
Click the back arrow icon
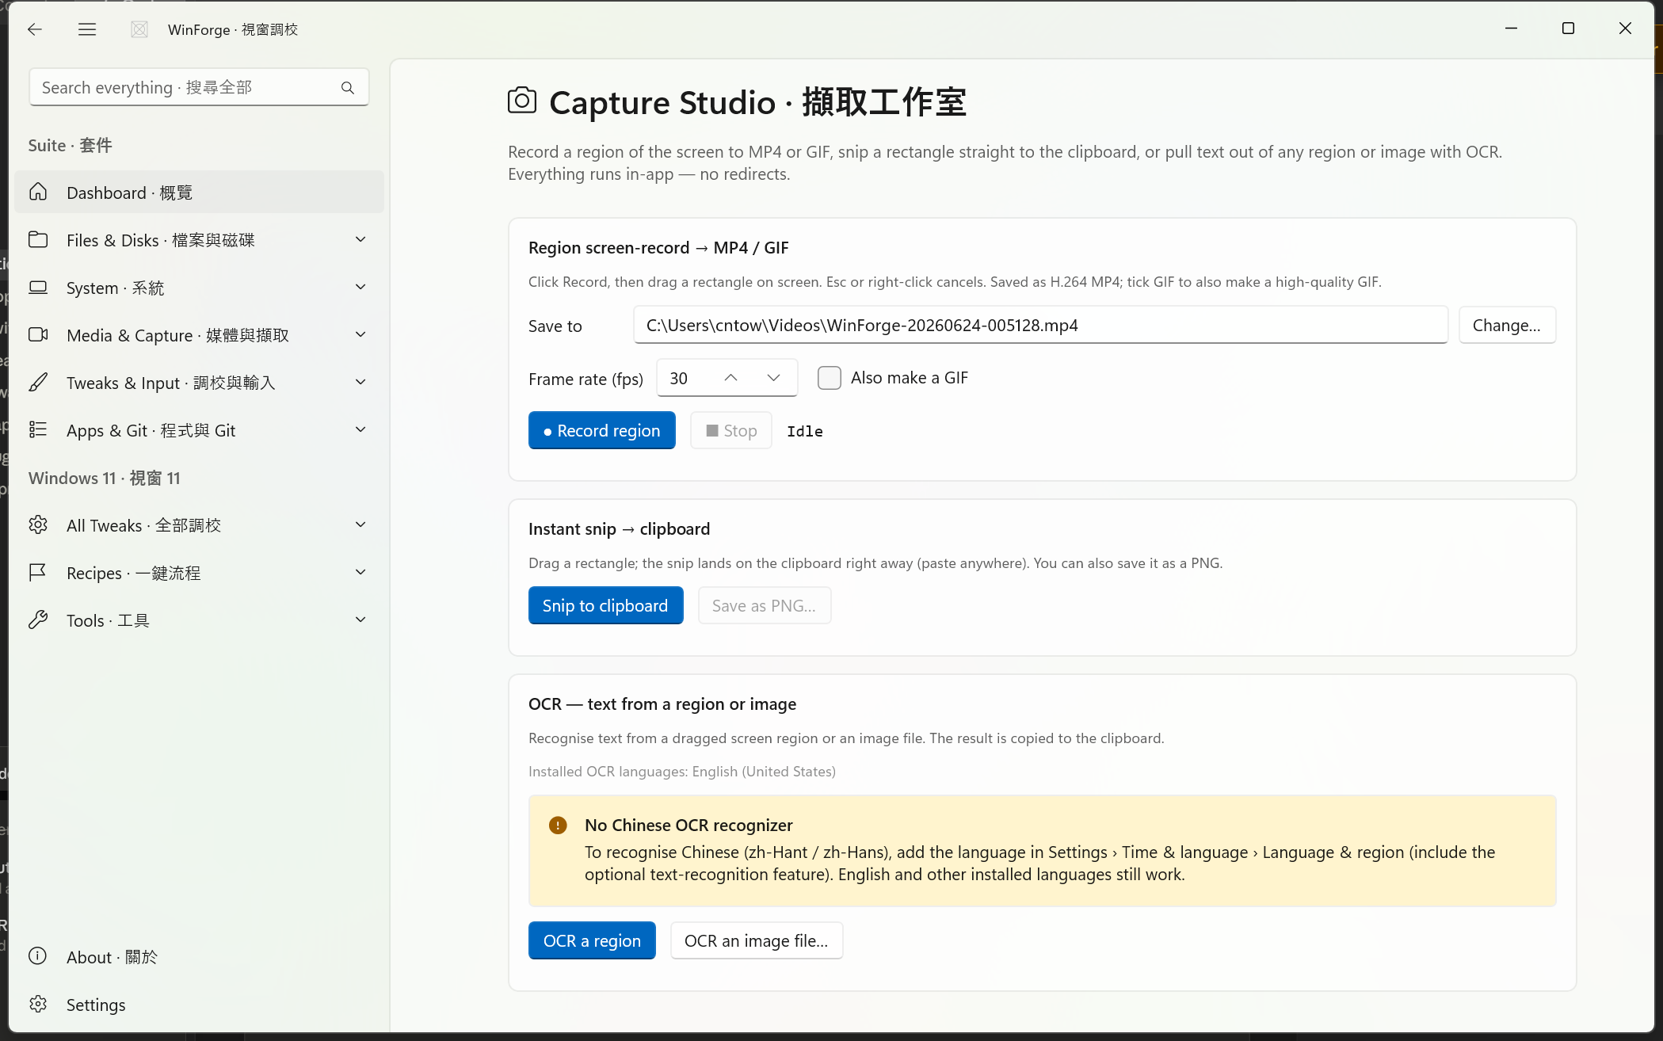tap(34, 29)
